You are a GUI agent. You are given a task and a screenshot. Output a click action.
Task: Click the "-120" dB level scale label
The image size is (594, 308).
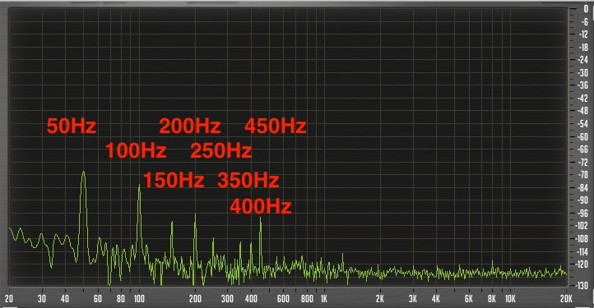point(582,264)
